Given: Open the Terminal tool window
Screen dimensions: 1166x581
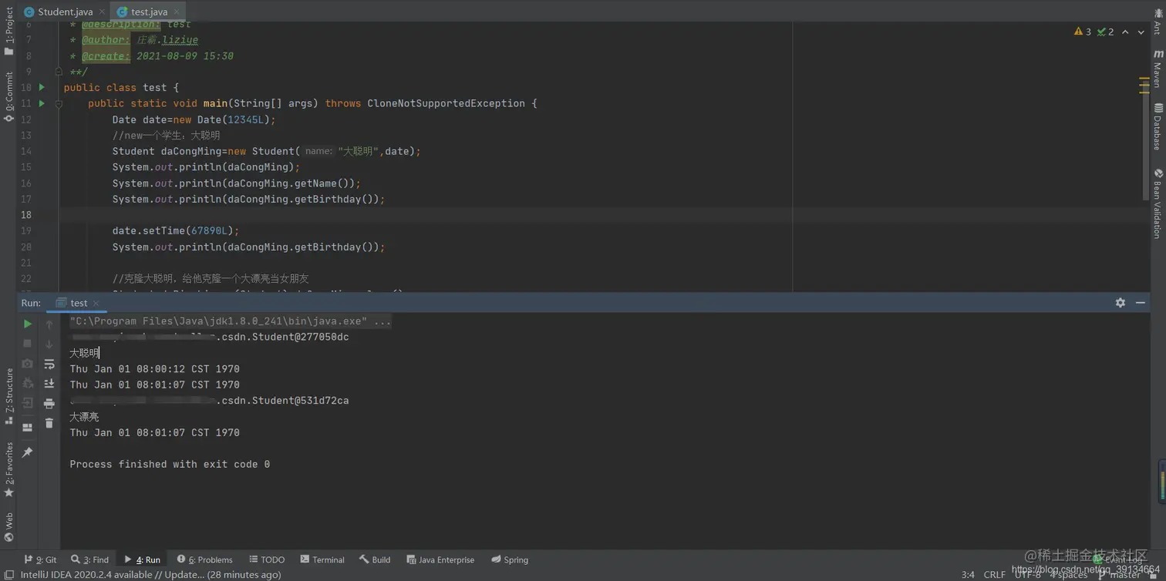Looking at the screenshot, I should click(x=322, y=559).
